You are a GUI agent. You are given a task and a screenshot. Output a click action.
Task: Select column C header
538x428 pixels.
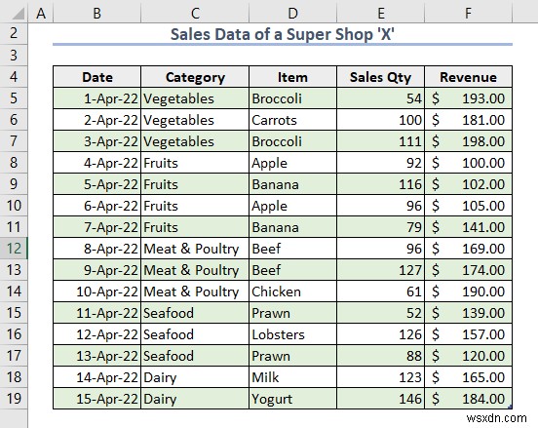[195, 14]
